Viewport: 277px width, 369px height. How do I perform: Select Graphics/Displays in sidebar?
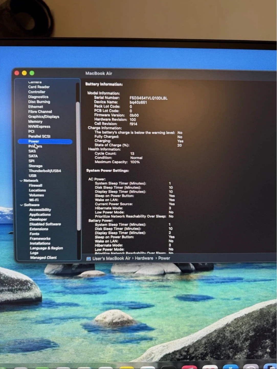(44, 117)
